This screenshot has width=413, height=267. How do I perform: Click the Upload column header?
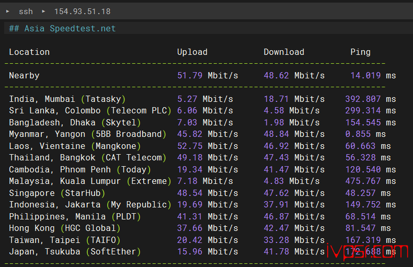click(192, 52)
